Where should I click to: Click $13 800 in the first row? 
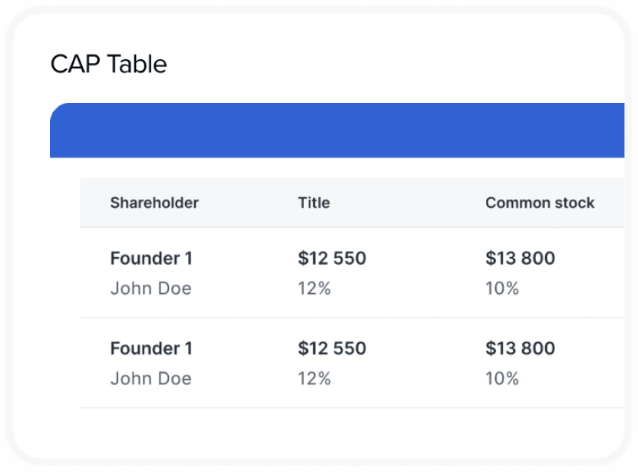click(520, 259)
